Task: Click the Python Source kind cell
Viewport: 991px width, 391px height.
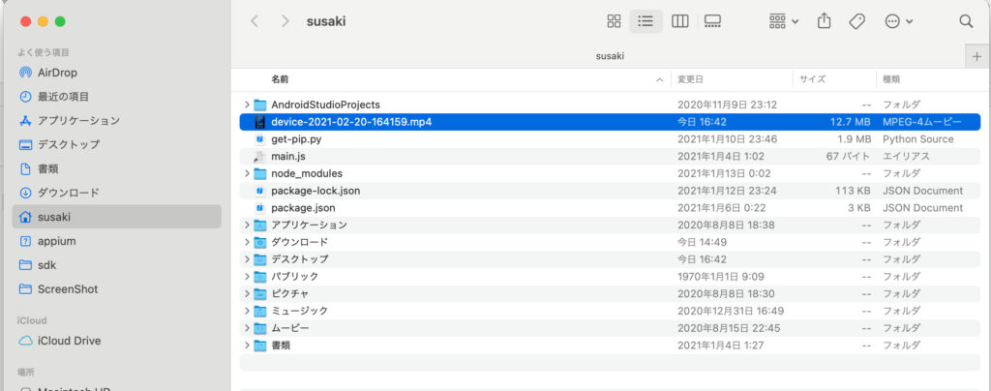Action: pyautogui.click(x=918, y=139)
